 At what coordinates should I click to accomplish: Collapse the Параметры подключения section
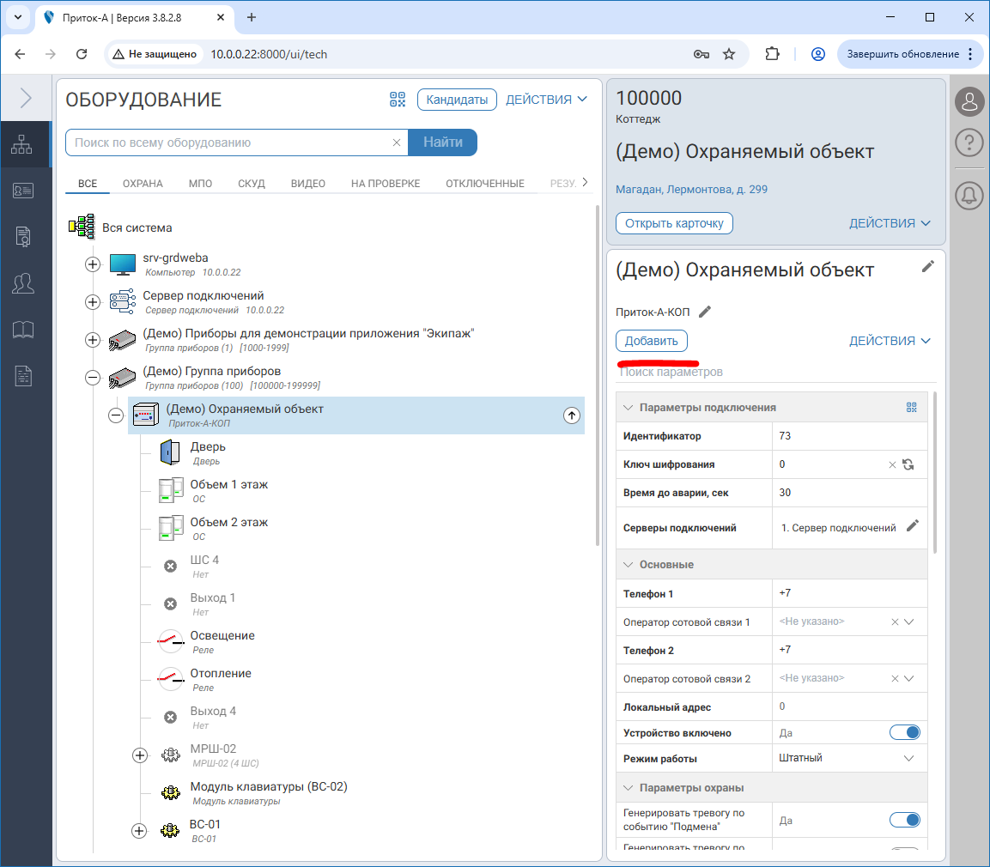pos(628,408)
